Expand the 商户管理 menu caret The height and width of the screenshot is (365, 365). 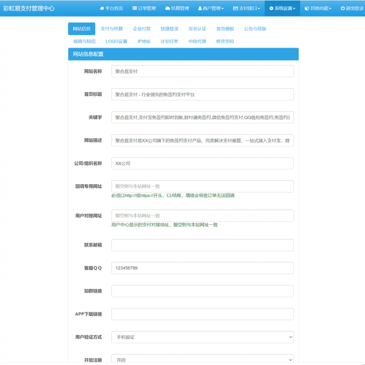coord(222,9)
